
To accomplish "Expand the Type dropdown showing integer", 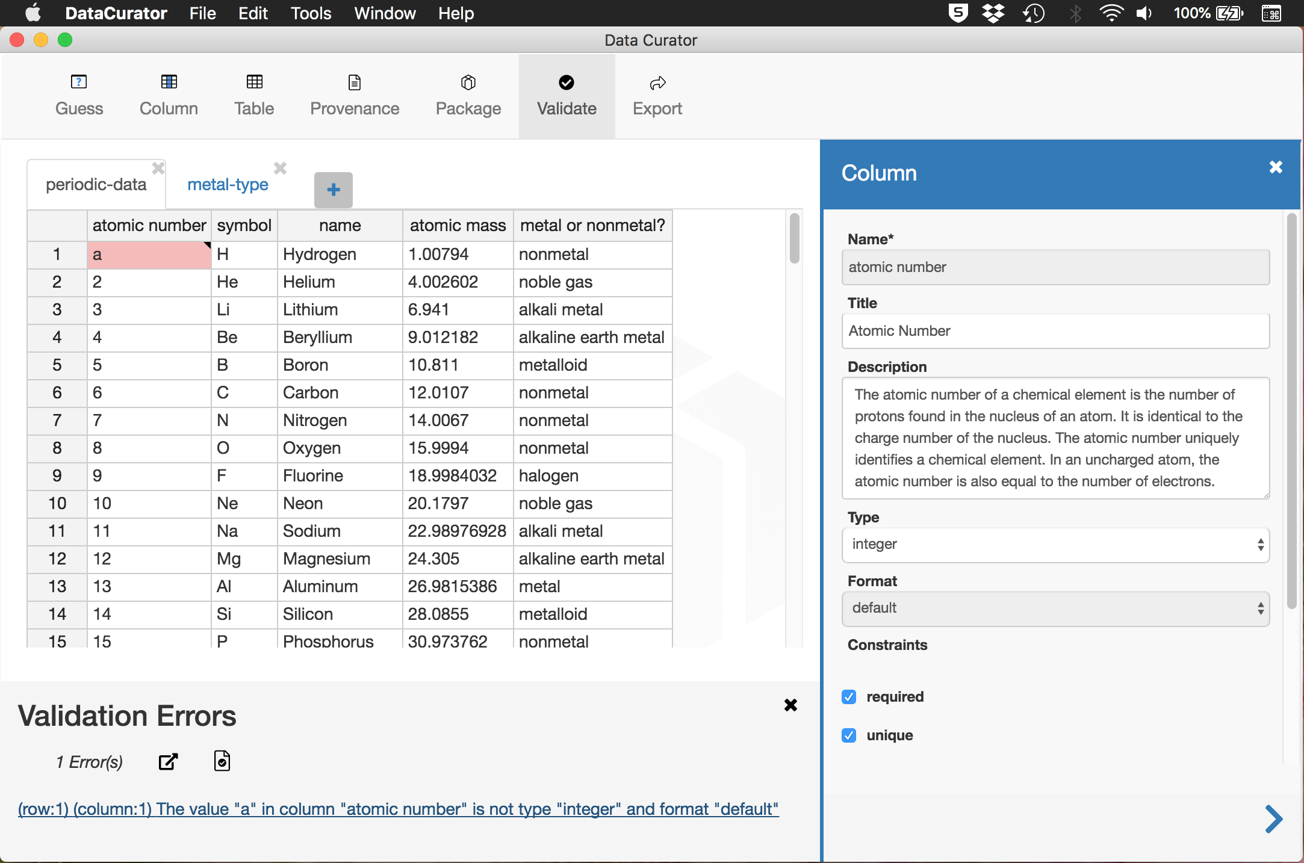I will 1055,545.
